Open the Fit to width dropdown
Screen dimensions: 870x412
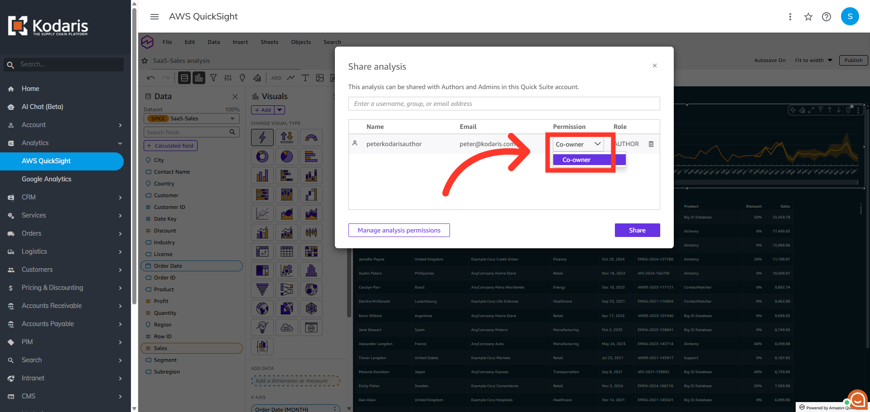click(x=814, y=60)
